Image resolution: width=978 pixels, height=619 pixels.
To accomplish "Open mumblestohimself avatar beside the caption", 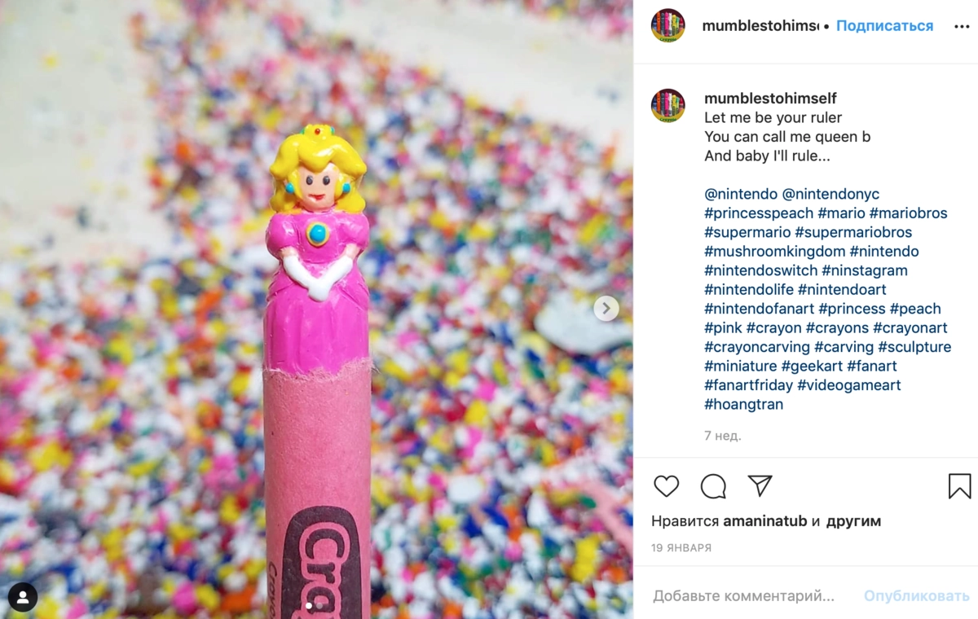I will (667, 105).
